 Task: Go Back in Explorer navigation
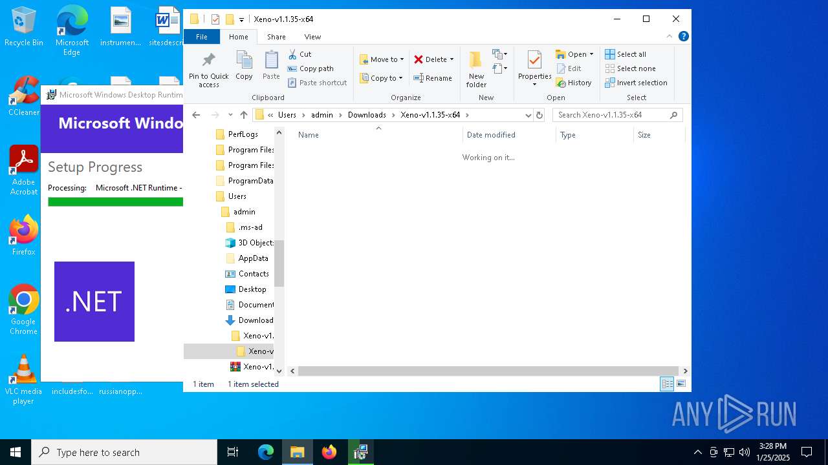click(196, 115)
